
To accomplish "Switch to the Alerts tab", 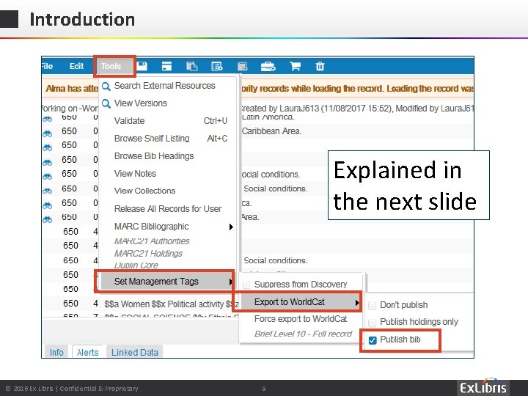I will pyautogui.click(x=87, y=352).
